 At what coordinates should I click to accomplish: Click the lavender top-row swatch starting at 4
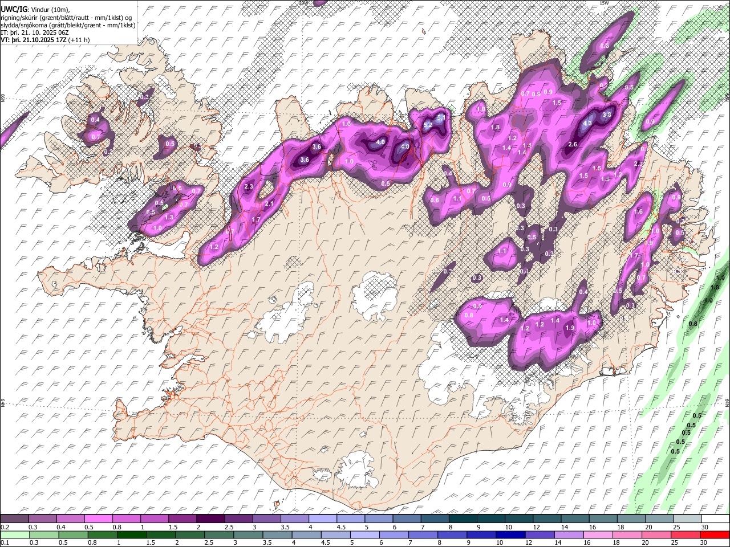(x=323, y=519)
